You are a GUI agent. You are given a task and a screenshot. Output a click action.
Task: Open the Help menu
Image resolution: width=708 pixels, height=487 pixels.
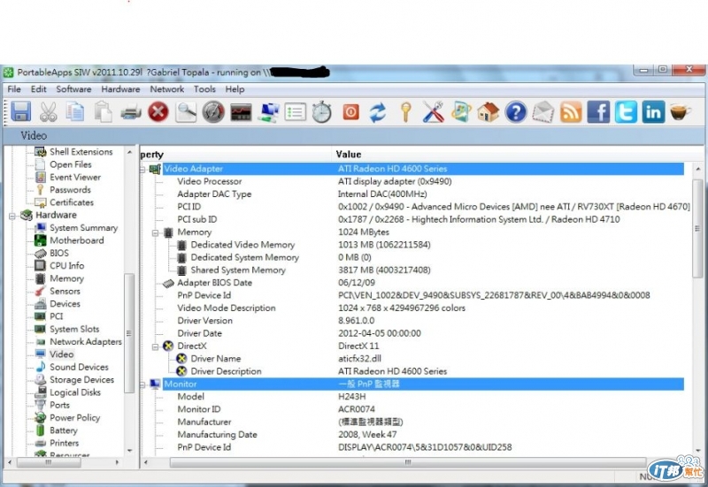coord(235,89)
